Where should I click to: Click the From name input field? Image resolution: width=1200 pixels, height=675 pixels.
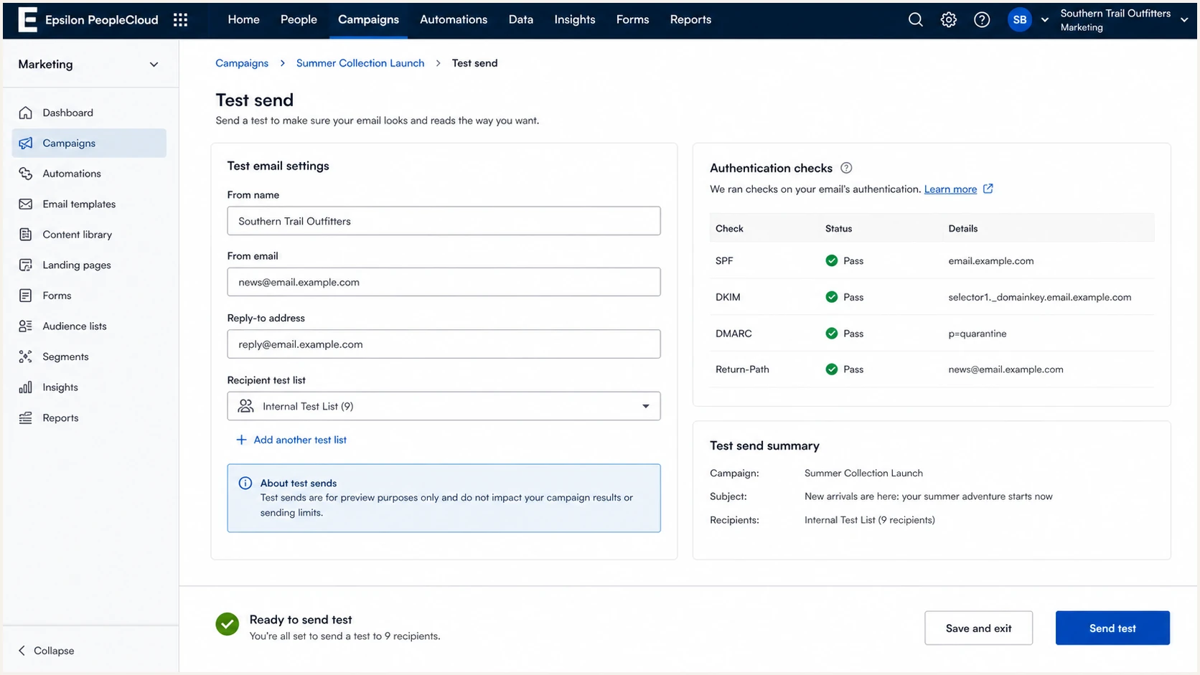tap(444, 221)
